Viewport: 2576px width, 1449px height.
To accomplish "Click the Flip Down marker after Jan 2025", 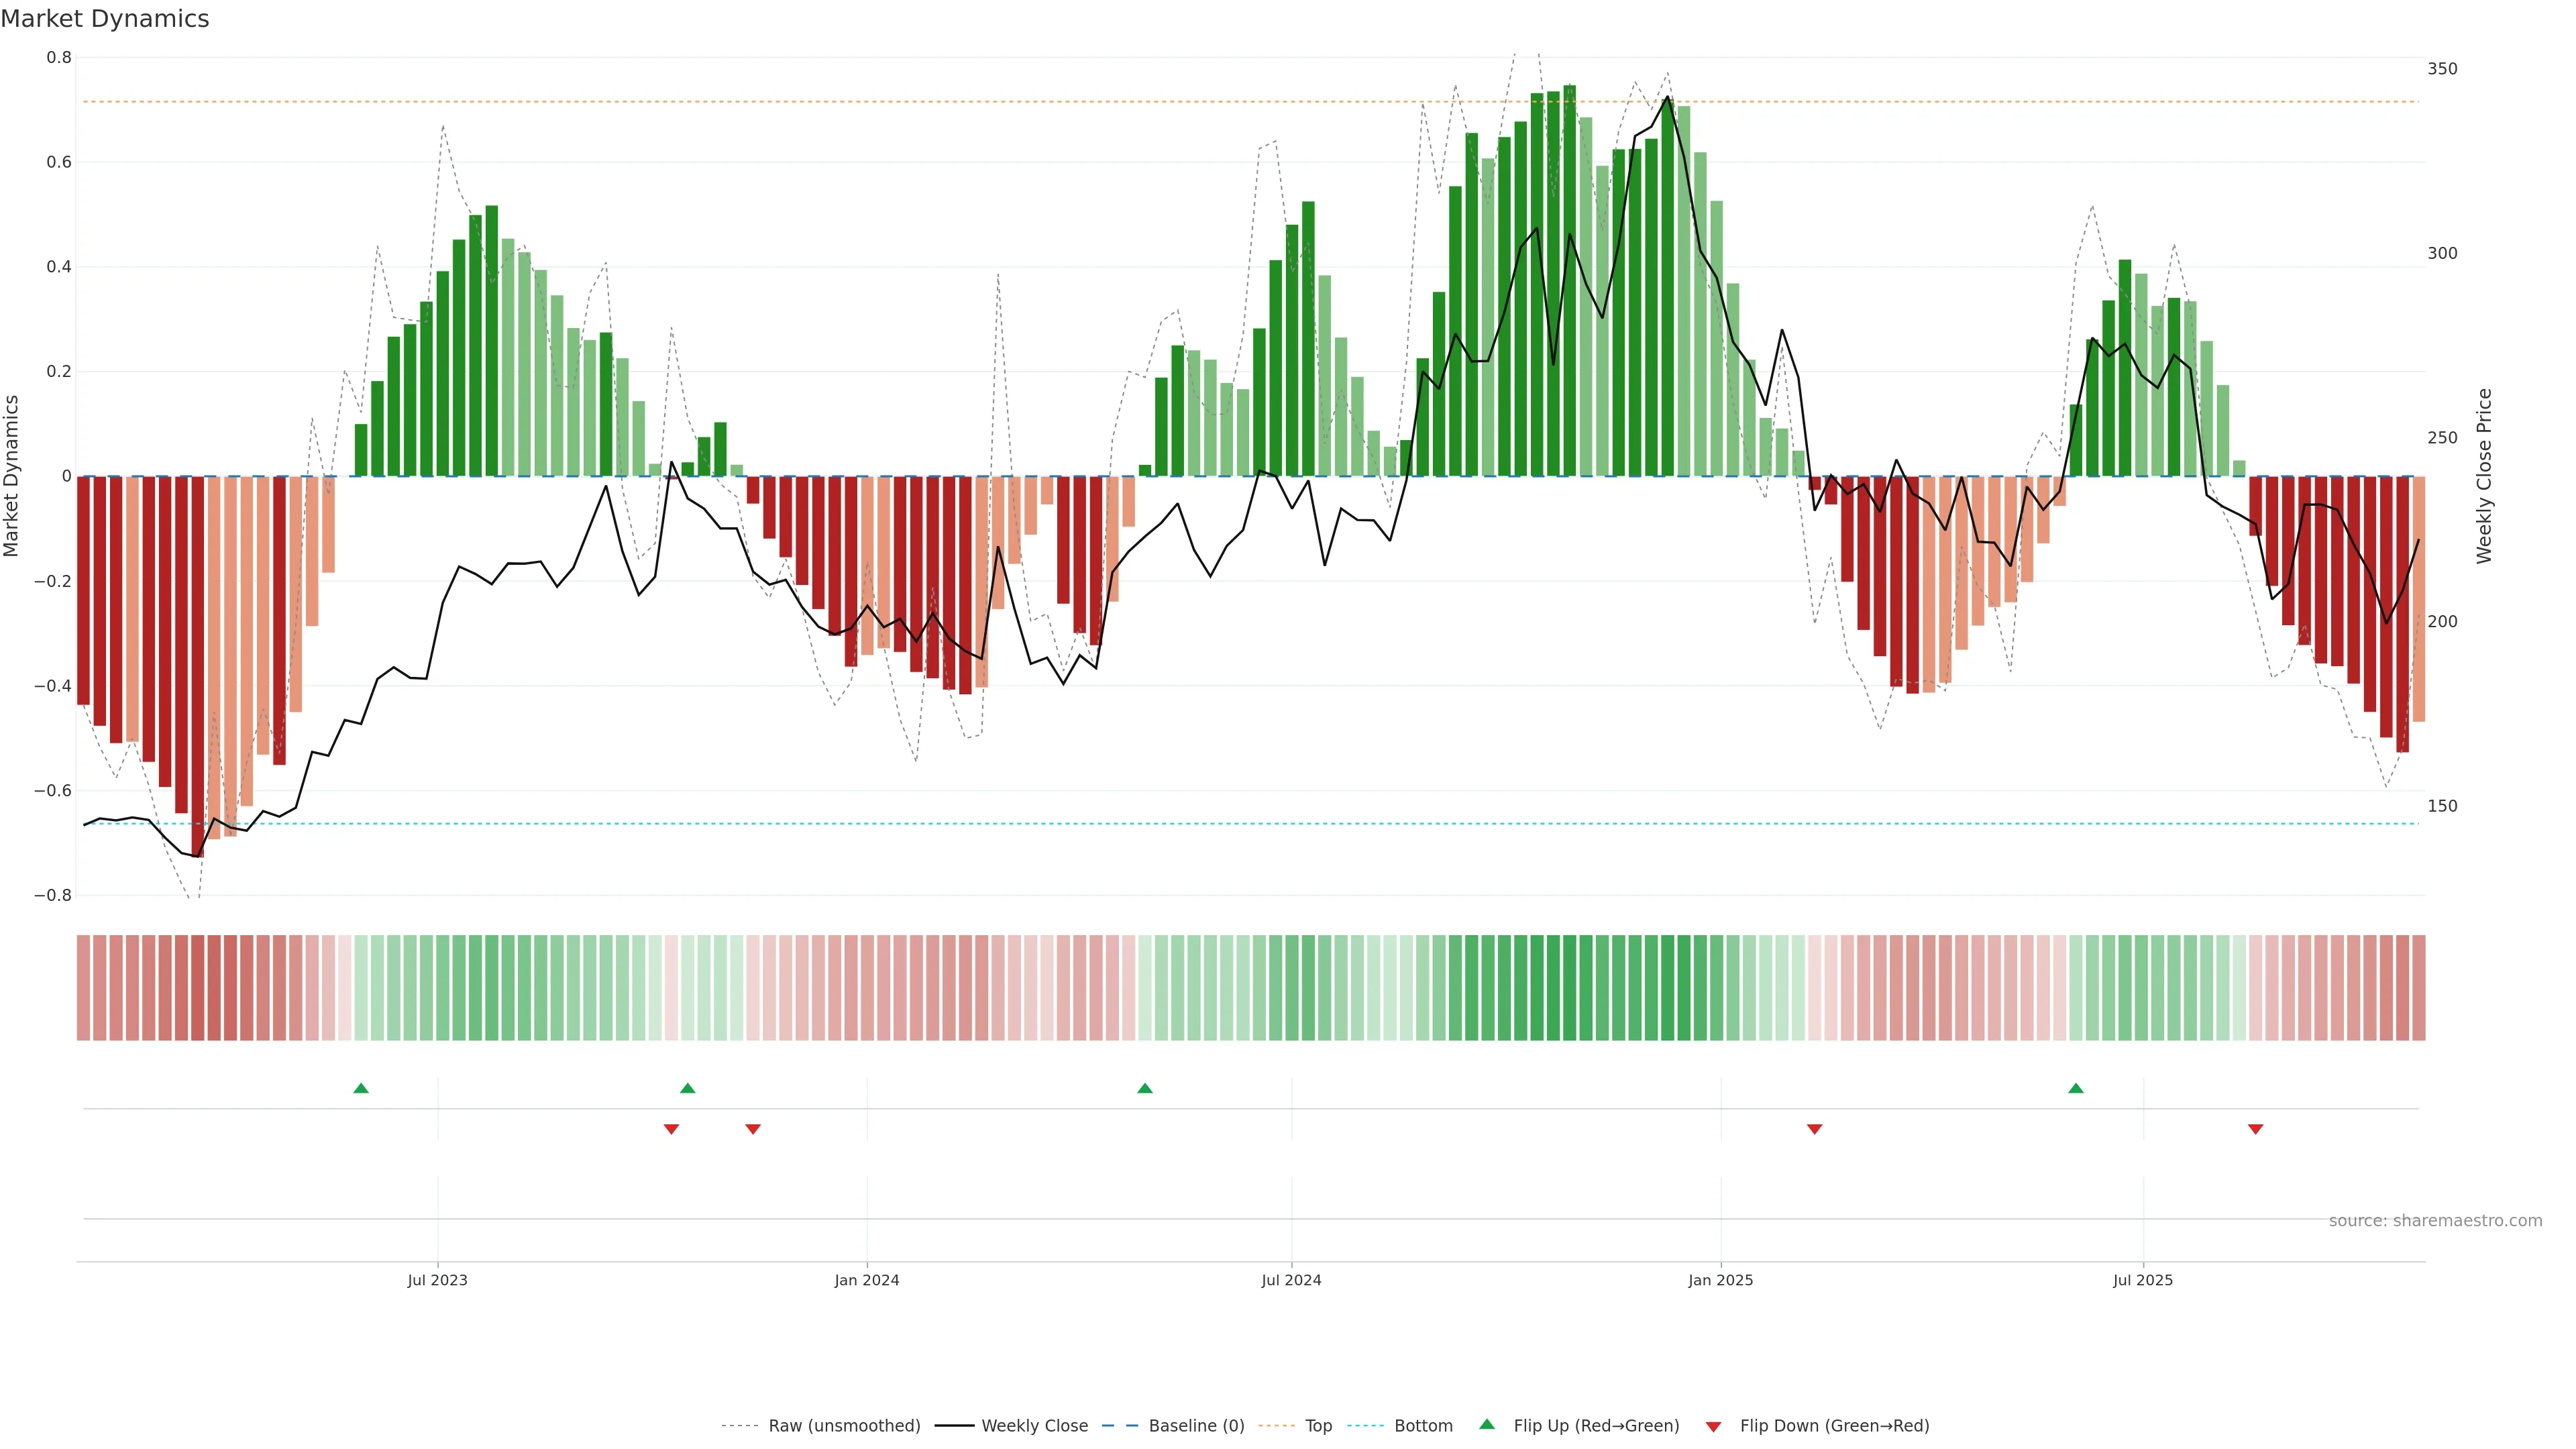I will pos(1814,1129).
